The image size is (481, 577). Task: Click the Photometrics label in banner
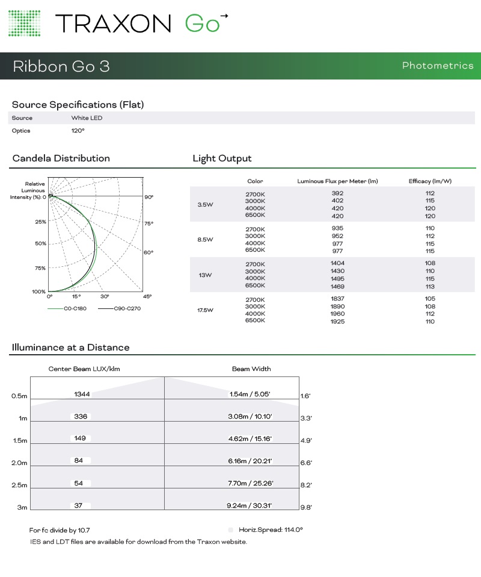click(x=437, y=66)
